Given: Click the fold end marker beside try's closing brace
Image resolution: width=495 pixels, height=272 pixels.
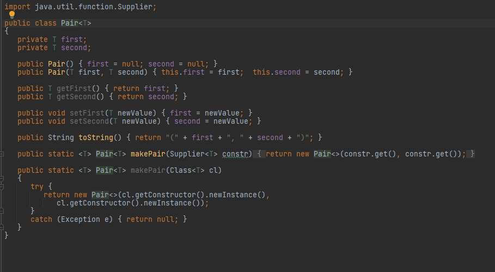Looking at the screenshot, I should (2, 211).
